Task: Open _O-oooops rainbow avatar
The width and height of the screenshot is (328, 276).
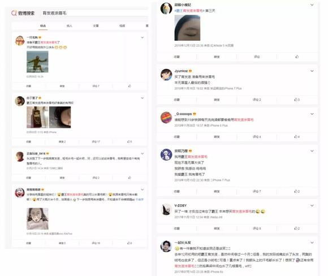Action: [166, 118]
